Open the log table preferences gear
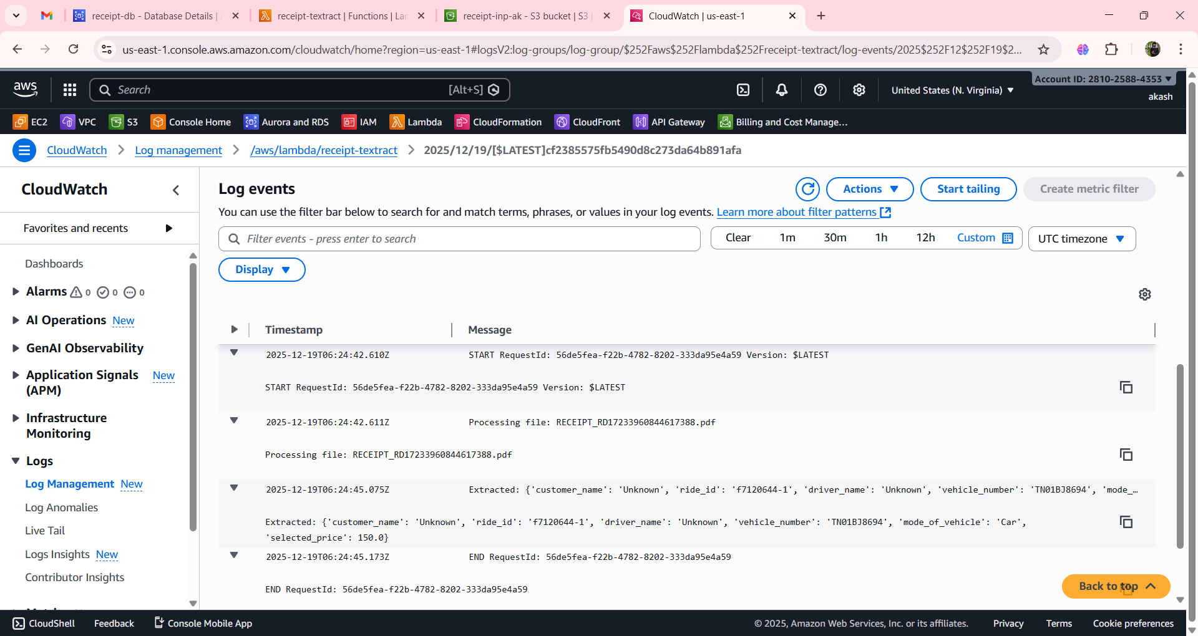This screenshot has width=1198, height=636. tap(1144, 294)
